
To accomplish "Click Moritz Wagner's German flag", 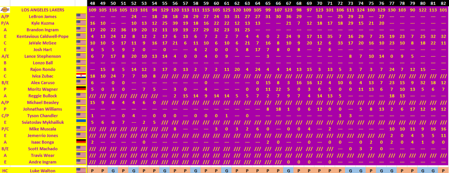I will click(80, 89).
